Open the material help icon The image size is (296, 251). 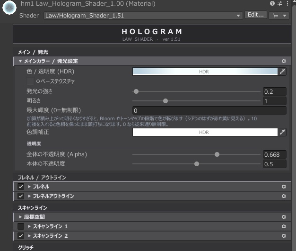[272, 3]
